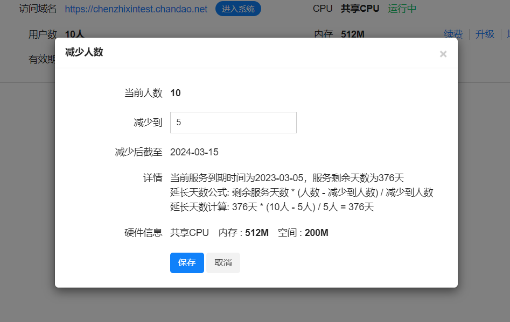
Task: Click the 2024-03-15 expiry date
Action: coord(194,152)
